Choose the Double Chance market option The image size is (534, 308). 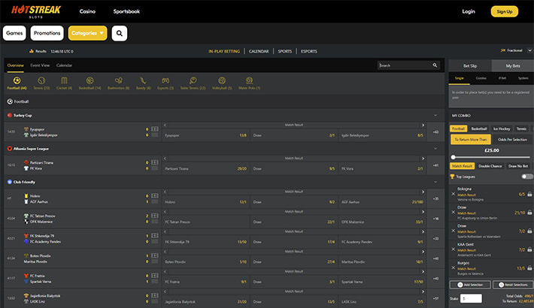(490, 165)
